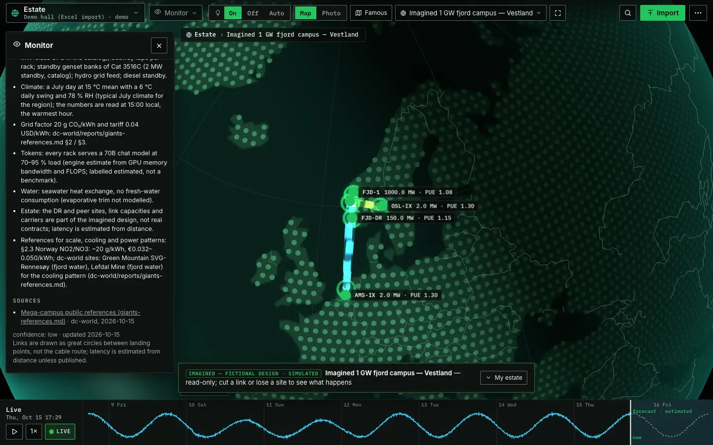Open the three-dot more options menu
The image size is (713, 445).
(x=698, y=13)
